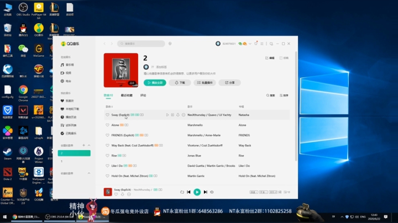Switch to the Recent Favorites tab
Screen dimensions: 398x223
[127, 95]
